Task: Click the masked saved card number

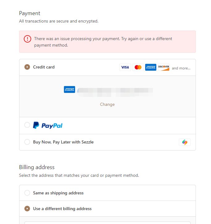Action: 115,91
